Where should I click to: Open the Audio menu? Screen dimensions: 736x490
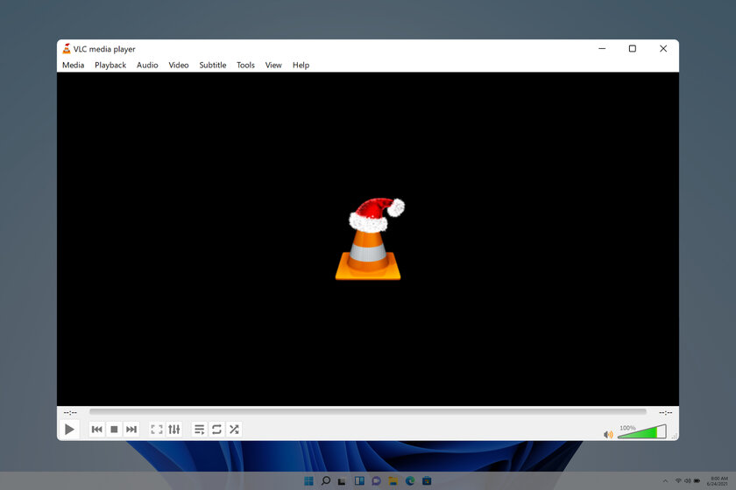pos(147,65)
